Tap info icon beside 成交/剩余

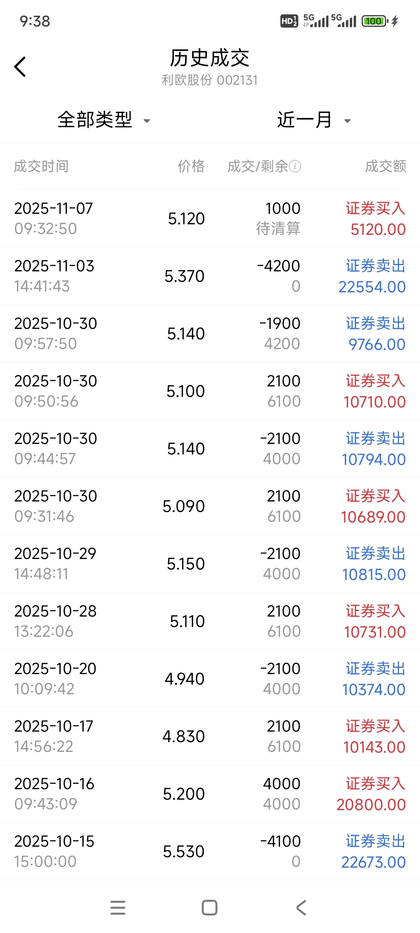tap(295, 166)
